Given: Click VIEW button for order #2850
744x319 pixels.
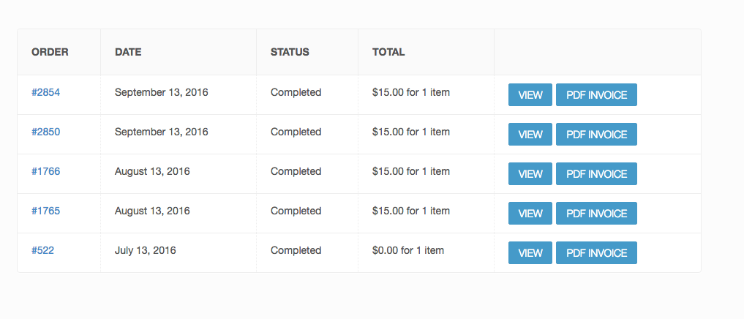Looking at the screenshot, I should 530,135.
